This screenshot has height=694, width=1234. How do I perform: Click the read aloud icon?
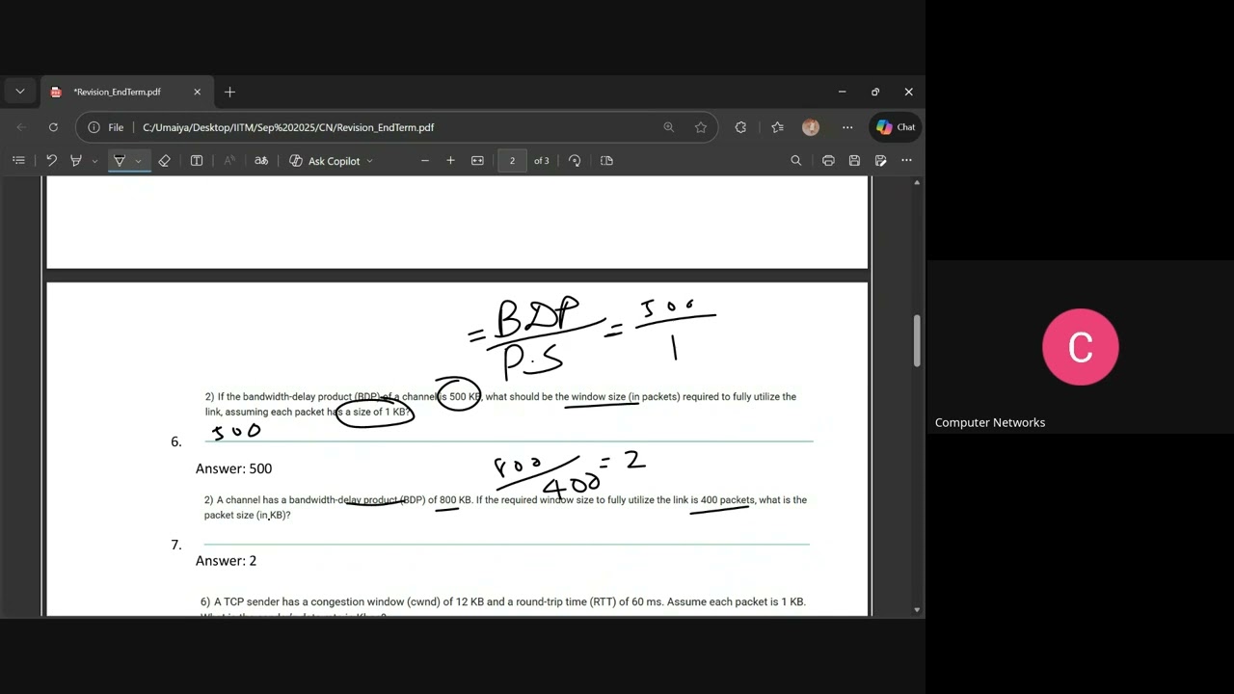(x=229, y=161)
